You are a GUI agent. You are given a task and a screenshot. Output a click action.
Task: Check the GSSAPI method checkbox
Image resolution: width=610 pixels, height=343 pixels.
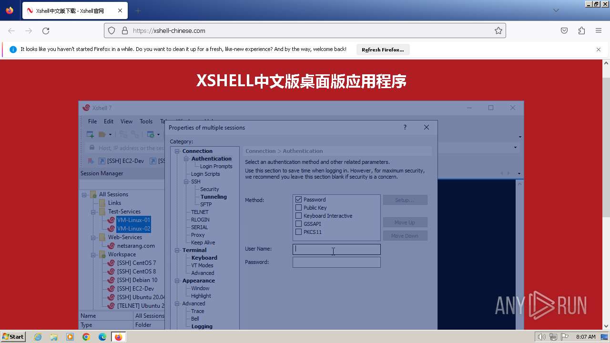pyautogui.click(x=299, y=224)
